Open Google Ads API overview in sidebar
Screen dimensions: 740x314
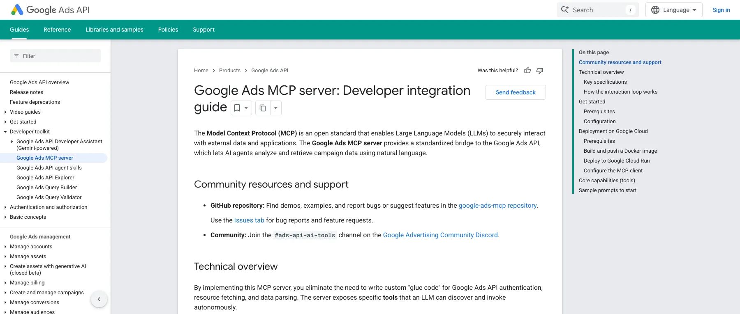[39, 82]
